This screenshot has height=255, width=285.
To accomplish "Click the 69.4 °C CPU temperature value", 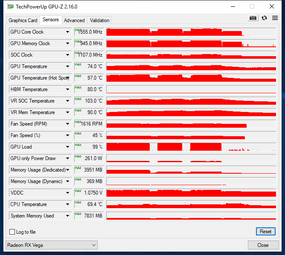I will (89, 204).
